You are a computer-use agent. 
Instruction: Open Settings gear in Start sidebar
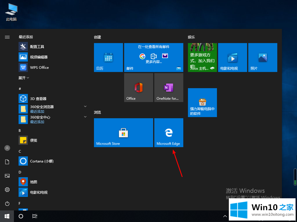(x=7, y=190)
